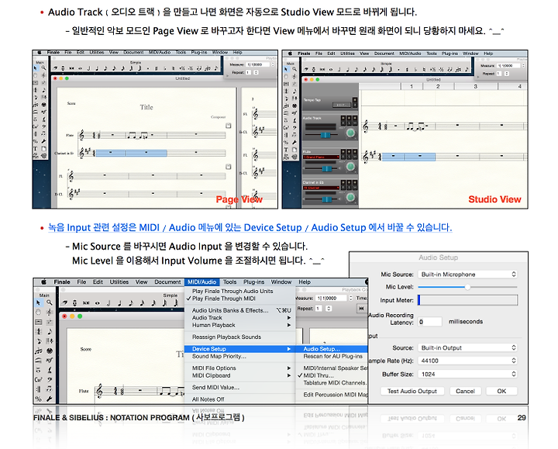Click the double whole note in bottom Simple palette

(86, 303)
